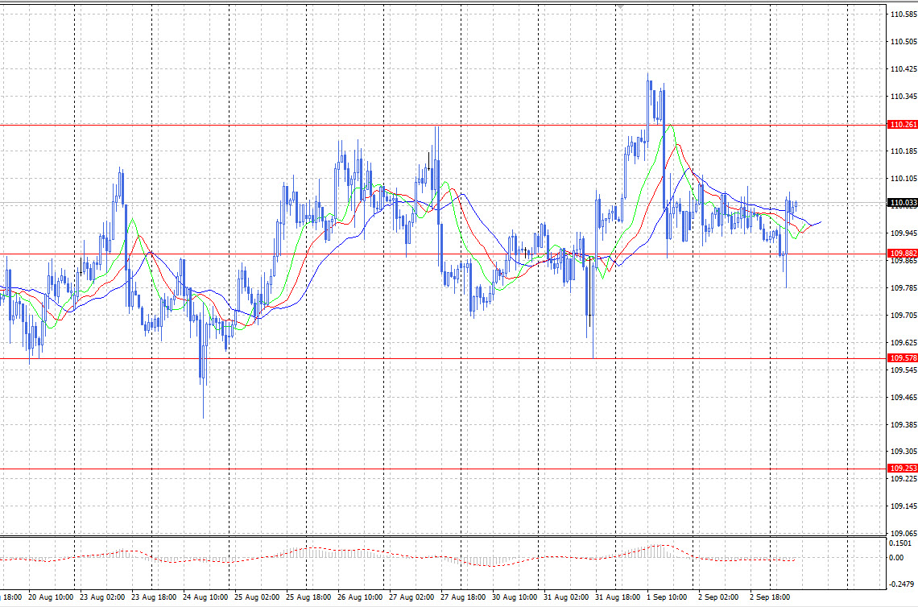The image size is (918, 607).
Task: Click the 27 Aug 02:00 time label
Action: pyautogui.click(x=411, y=597)
